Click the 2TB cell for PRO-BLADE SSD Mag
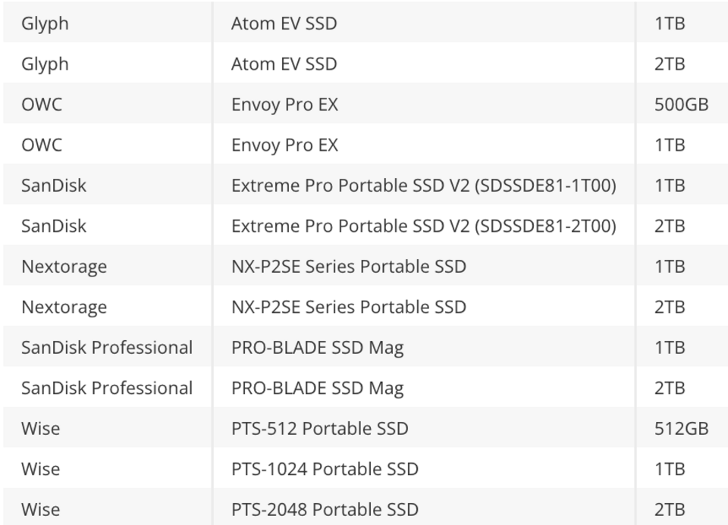Image resolution: width=728 pixels, height=525 pixels. pyautogui.click(x=670, y=388)
